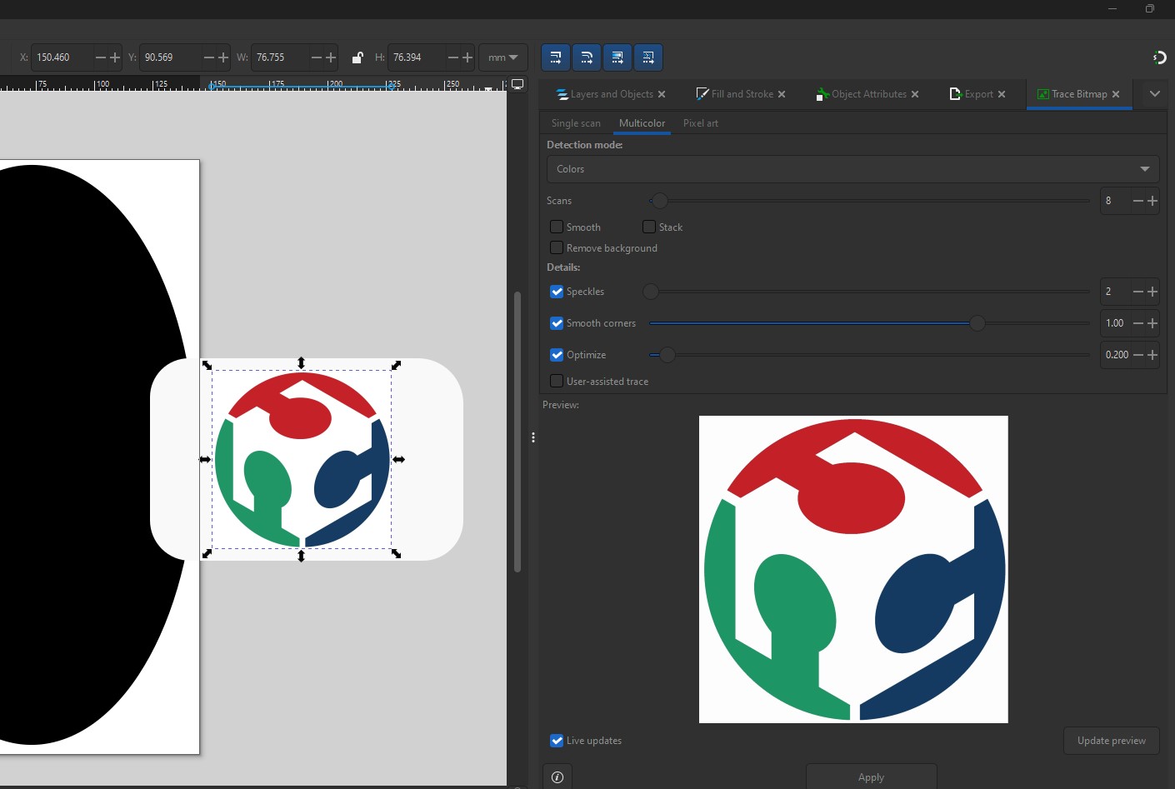Uncheck the Smooth corners option
The image size is (1175, 789).
pyautogui.click(x=557, y=323)
